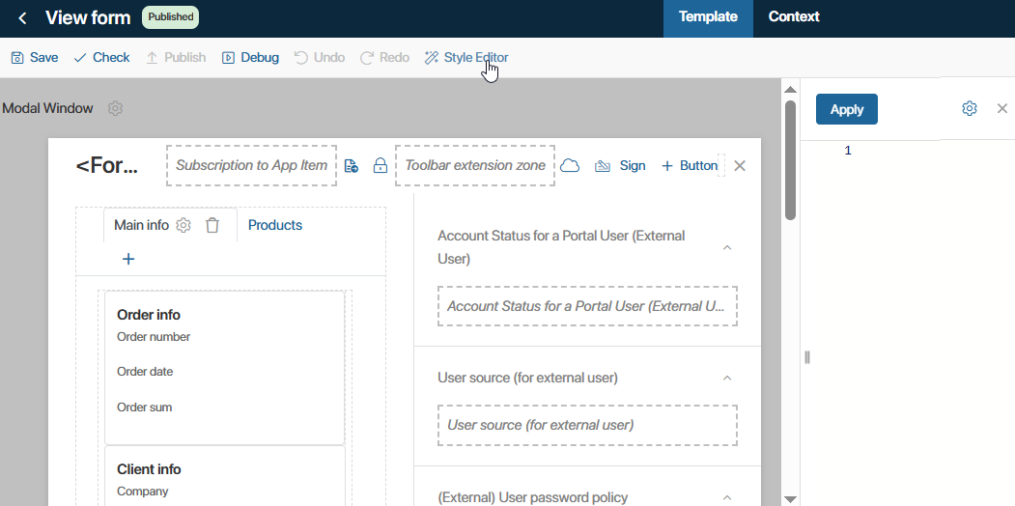Click the Modal Window label
The image size is (1015, 506).
(x=48, y=108)
